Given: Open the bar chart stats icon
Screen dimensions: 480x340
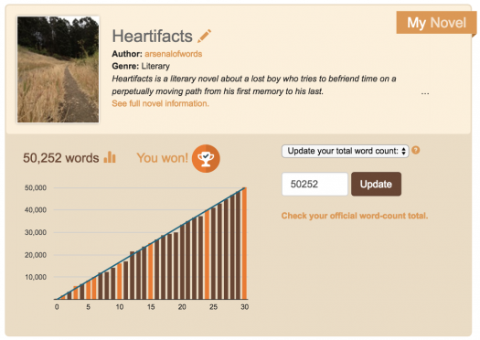Looking at the screenshot, I should [x=110, y=157].
